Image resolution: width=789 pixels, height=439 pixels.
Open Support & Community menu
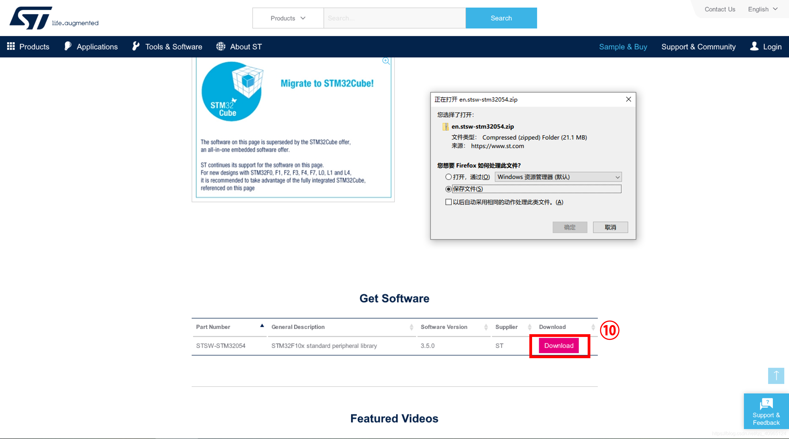(698, 46)
